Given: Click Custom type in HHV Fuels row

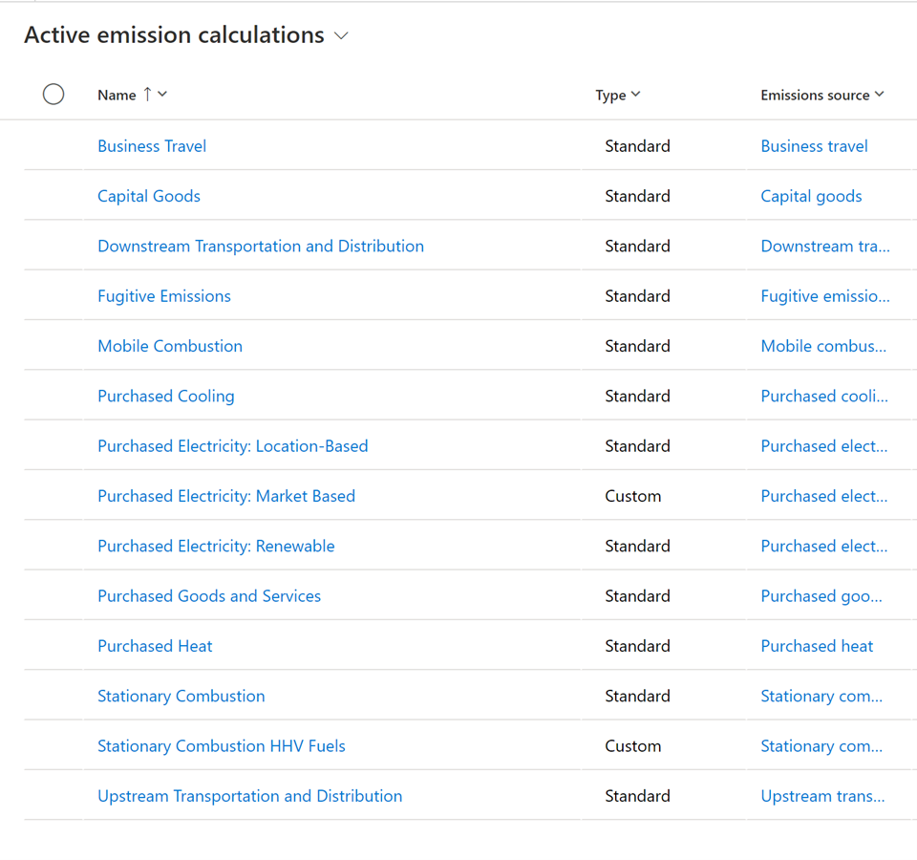Looking at the screenshot, I should pyautogui.click(x=632, y=746).
